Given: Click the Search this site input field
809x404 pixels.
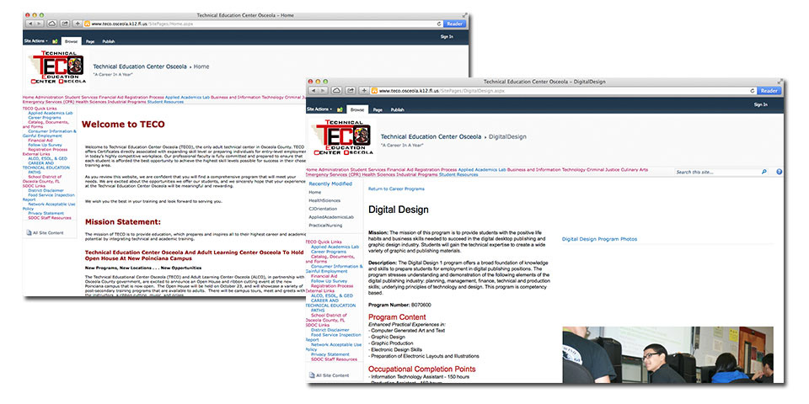Looking at the screenshot, I should [x=717, y=172].
